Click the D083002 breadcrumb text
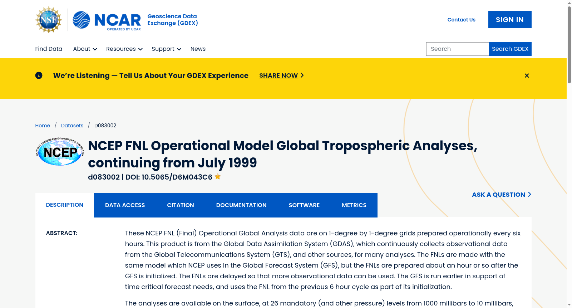Image resolution: width=572 pixels, height=308 pixels. point(105,126)
